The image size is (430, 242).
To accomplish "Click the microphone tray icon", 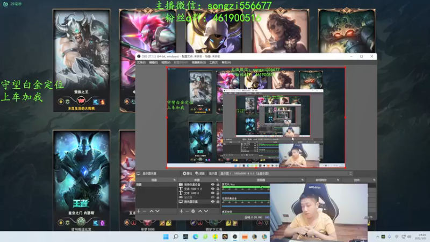I will pyautogui.click(x=389, y=237).
